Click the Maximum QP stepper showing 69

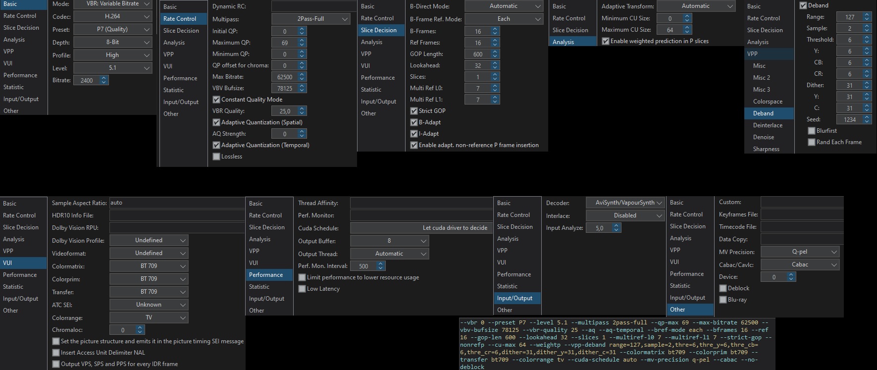[x=289, y=43]
